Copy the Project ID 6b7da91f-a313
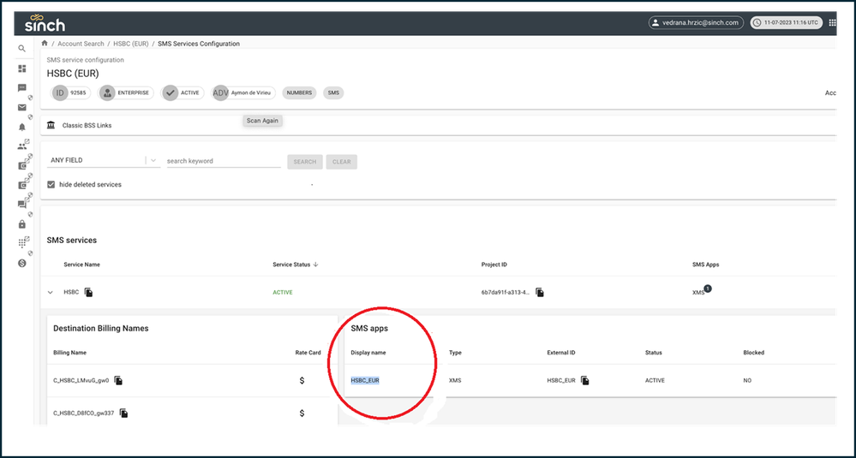Image resolution: width=856 pixels, height=458 pixels. coord(539,292)
